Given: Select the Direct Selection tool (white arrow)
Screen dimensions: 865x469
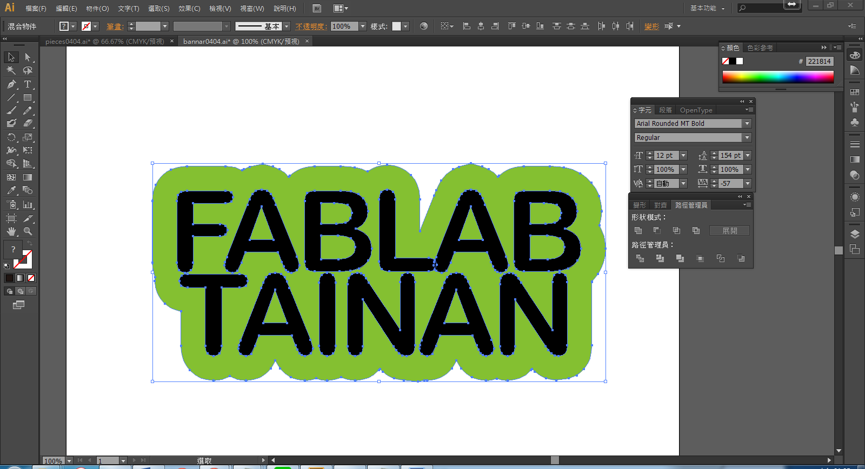Looking at the screenshot, I should pyautogui.click(x=28, y=57).
